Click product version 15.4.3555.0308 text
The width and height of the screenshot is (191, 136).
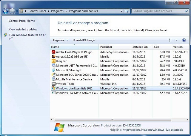click(x=132, y=125)
